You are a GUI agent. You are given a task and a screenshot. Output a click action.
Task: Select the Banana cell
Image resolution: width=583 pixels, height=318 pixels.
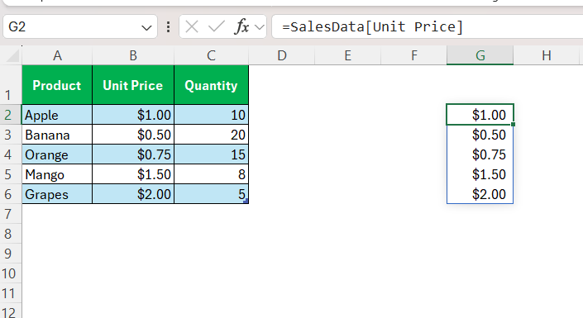[x=57, y=135]
